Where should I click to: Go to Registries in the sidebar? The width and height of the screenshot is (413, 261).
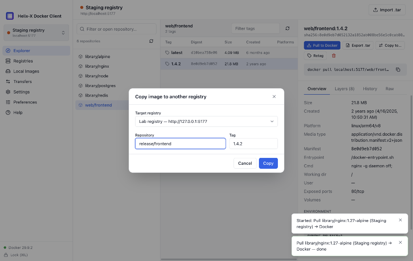point(36,61)
